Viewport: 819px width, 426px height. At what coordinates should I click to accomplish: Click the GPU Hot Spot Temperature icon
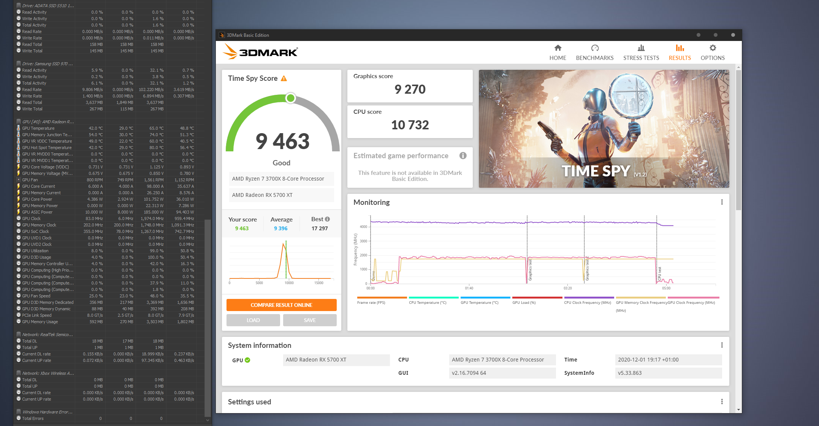(18, 148)
